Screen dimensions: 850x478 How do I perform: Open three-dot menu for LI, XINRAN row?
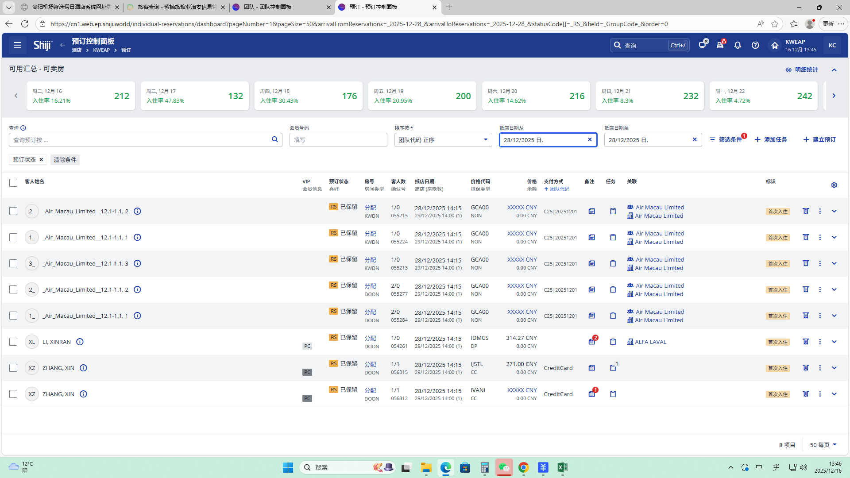pos(820,342)
